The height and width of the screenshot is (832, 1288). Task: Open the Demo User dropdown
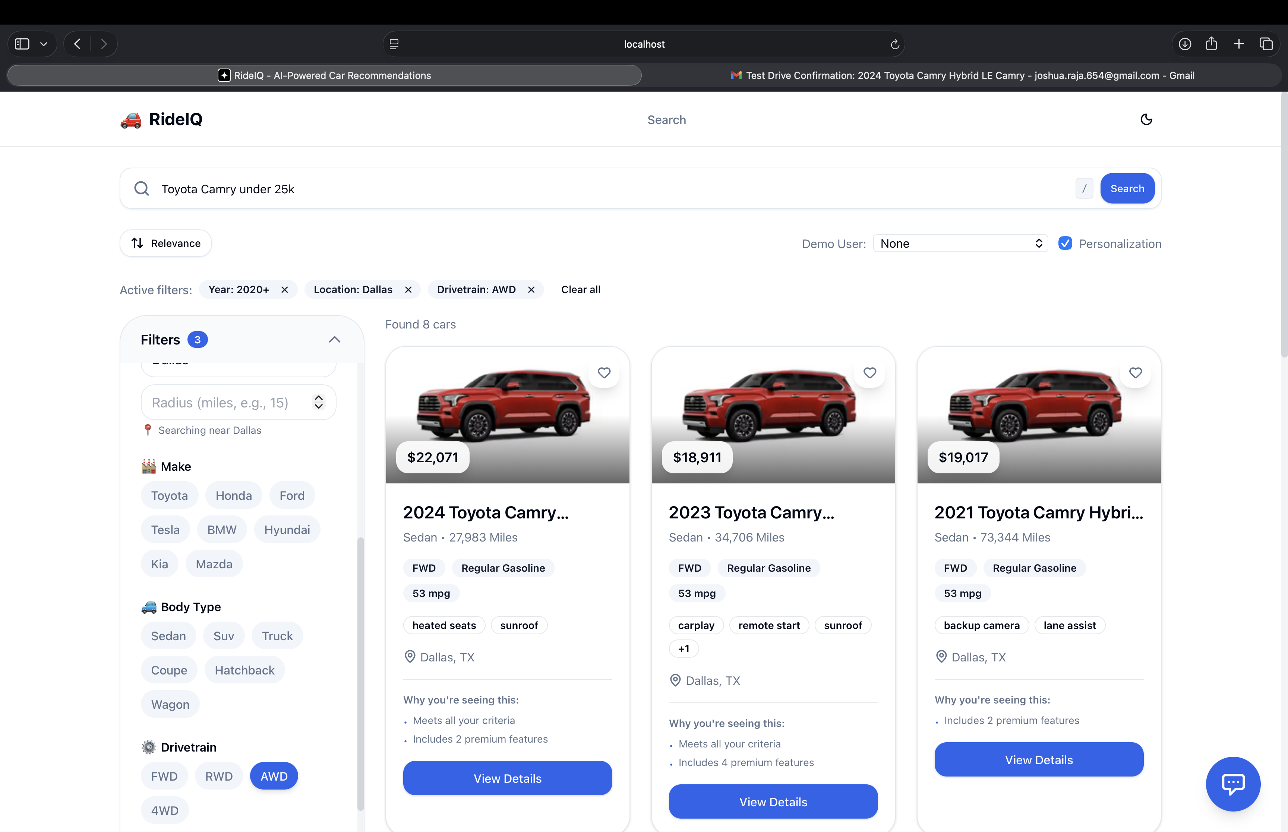click(x=960, y=244)
